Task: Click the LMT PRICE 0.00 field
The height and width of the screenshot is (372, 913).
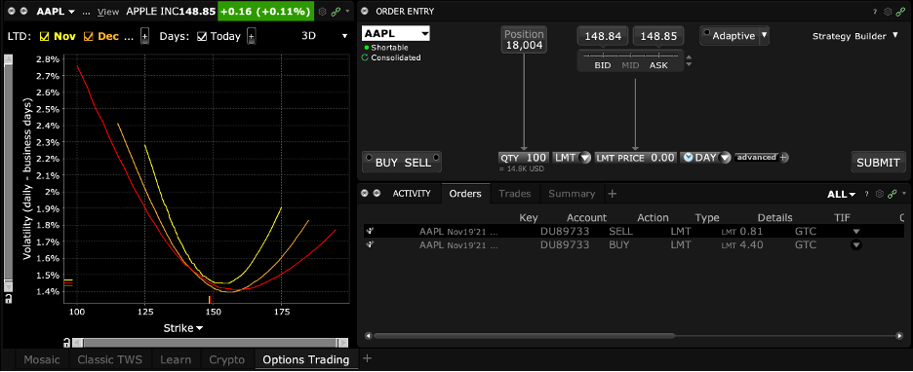Action: pos(635,158)
